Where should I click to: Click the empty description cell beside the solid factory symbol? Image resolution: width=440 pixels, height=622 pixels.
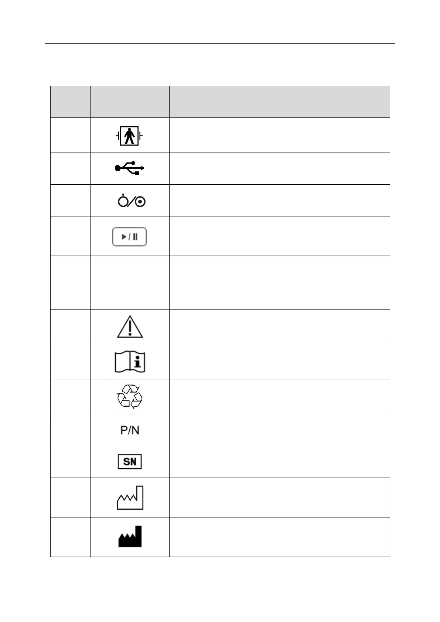tap(280, 537)
